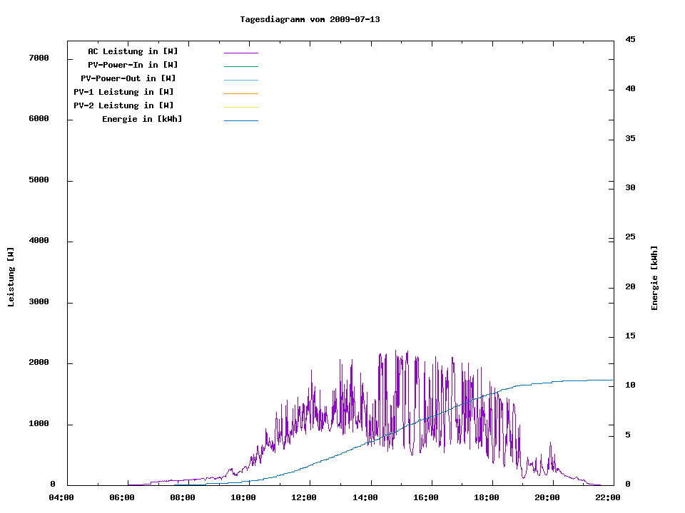This screenshot has height=513, width=685.
Task: Click the 22:00 time axis label
Action: (608, 498)
